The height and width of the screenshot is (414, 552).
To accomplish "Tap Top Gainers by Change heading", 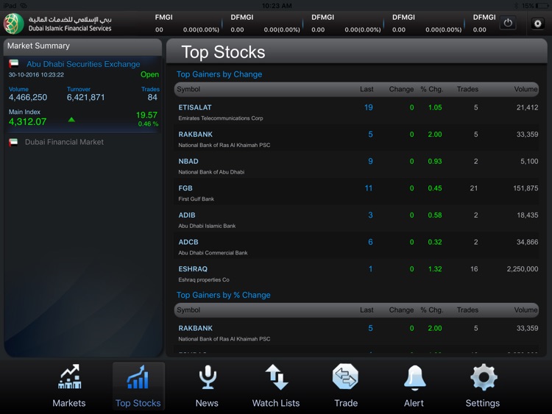I will (x=219, y=74).
